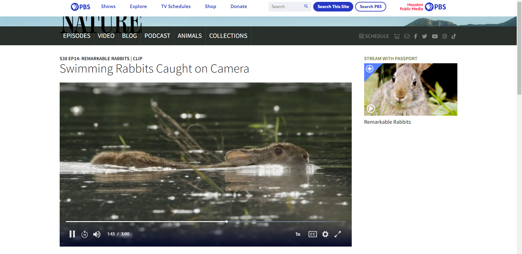Open the YouTube channel icon
The width and height of the screenshot is (522, 254).
point(435,36)
